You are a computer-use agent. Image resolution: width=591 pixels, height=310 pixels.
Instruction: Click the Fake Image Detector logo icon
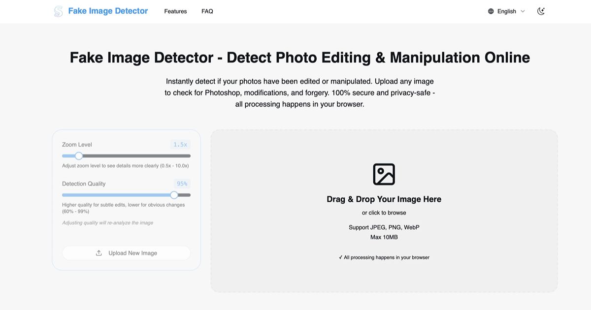coord(58,10)
